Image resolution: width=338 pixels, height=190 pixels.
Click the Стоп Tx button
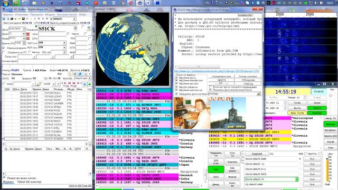[x=232, y=154]
